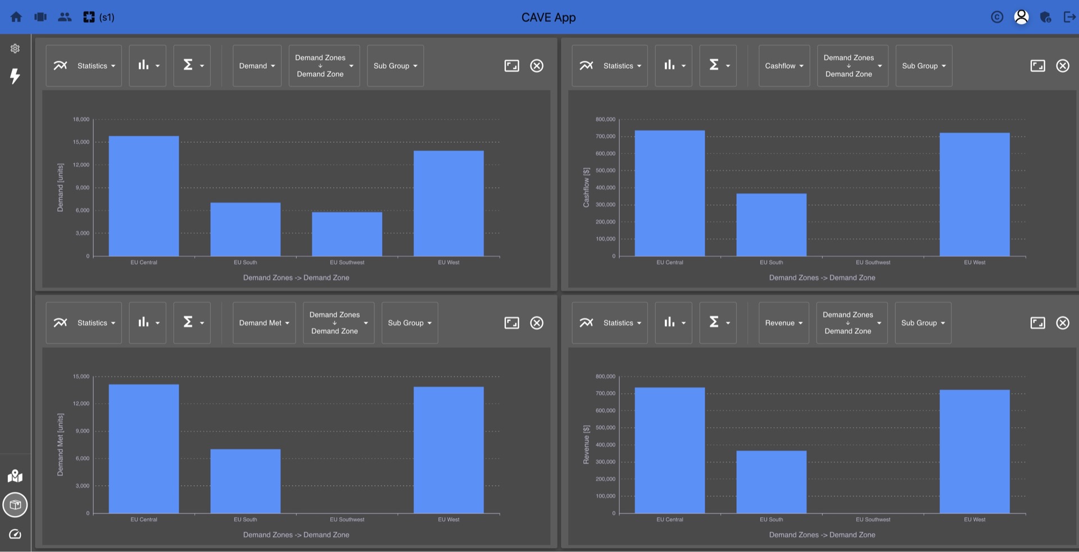The width and height of the screenshot is (1079, 552).
Task: Click the bar chart type icon on the Revenue chart
Action: coord(673,323)
